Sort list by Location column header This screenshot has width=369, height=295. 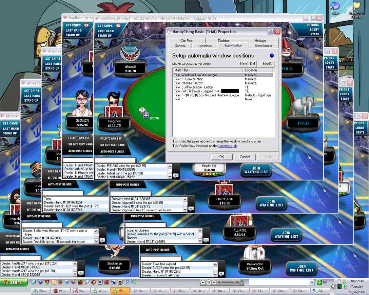[258, 70]
